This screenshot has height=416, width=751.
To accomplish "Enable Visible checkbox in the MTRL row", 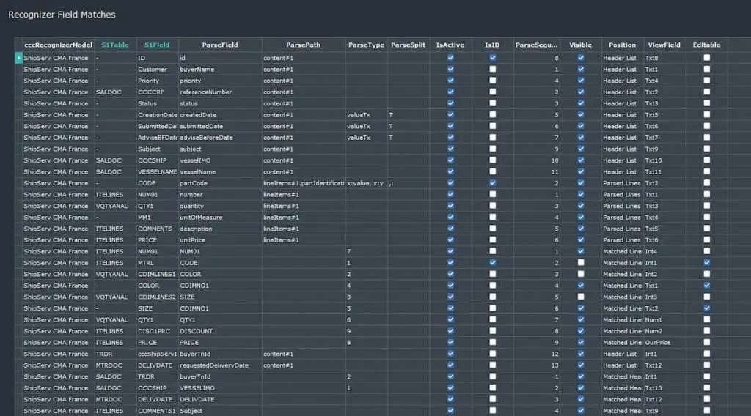I will tap(581, 262).
